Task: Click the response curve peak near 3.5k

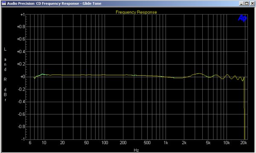Action: (199, 74)
